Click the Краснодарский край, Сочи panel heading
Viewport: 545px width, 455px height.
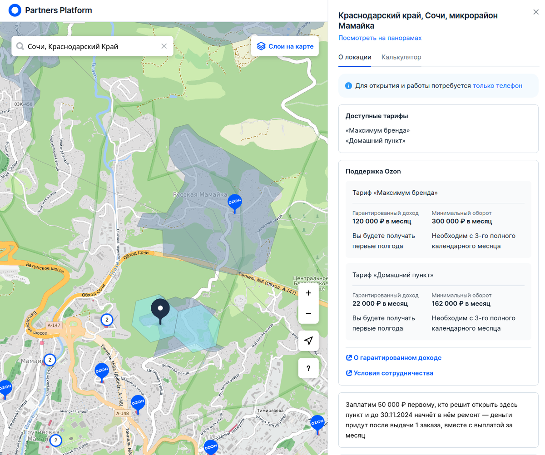click(x=418, y=21)
